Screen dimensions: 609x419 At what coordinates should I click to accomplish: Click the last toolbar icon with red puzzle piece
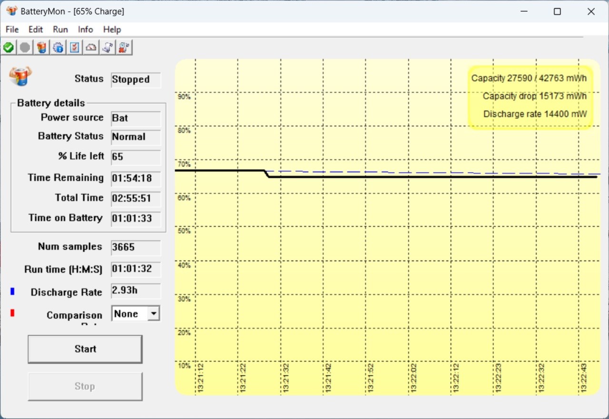124,48
